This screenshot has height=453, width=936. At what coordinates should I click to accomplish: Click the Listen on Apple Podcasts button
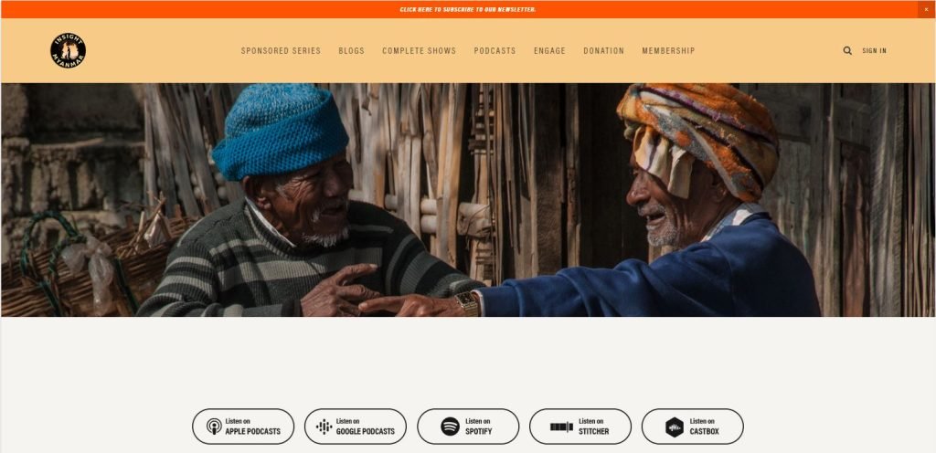point(243,427)
